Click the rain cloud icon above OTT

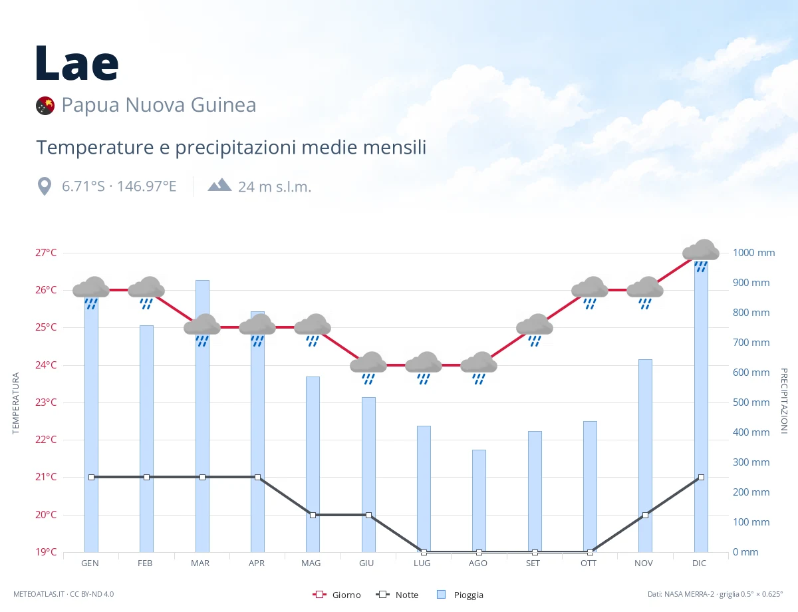coord(590,293)
